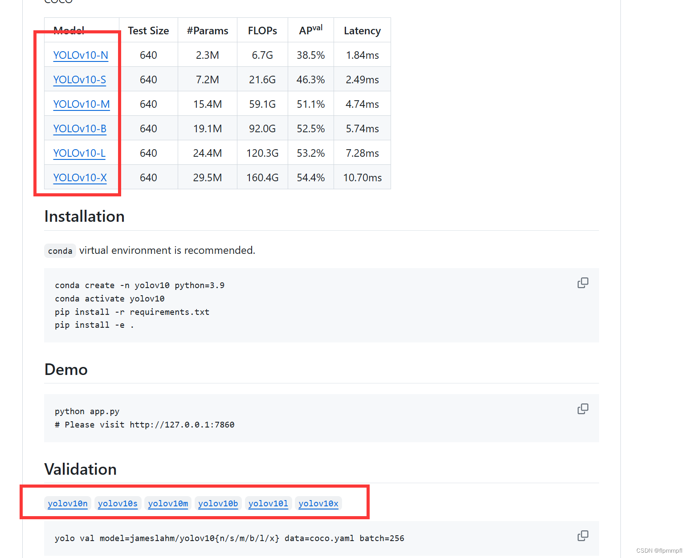Click the 2.3M params cell
The image size is (689, 558).
[x=208, y=55]
